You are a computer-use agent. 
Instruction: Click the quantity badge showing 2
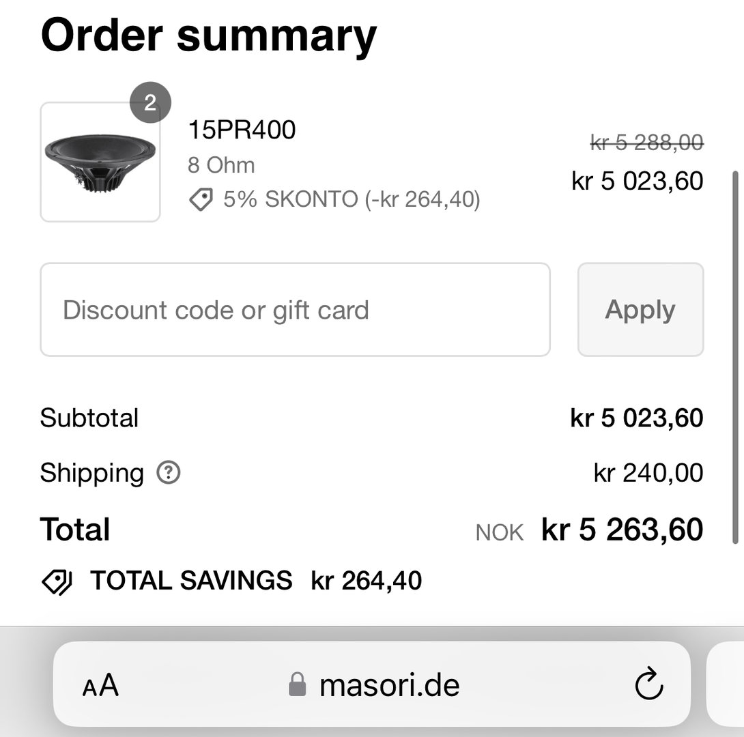[150, 103]
